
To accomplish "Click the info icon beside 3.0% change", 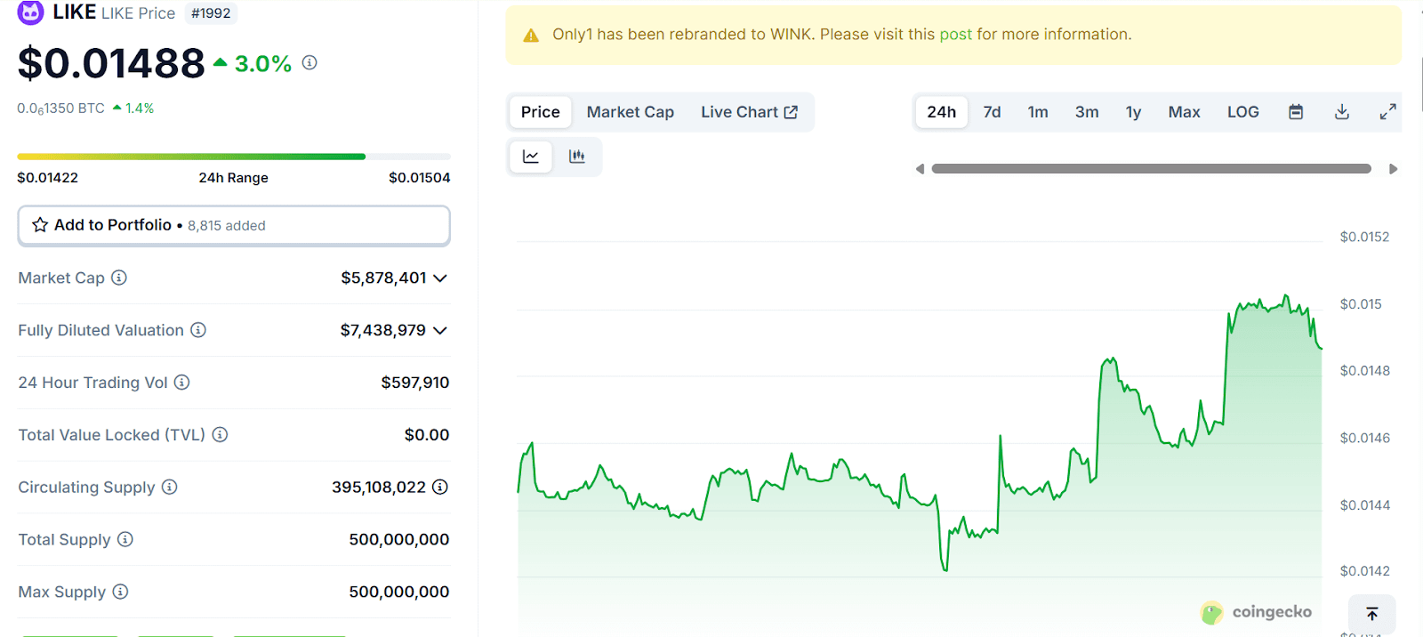I will (310, 62).
